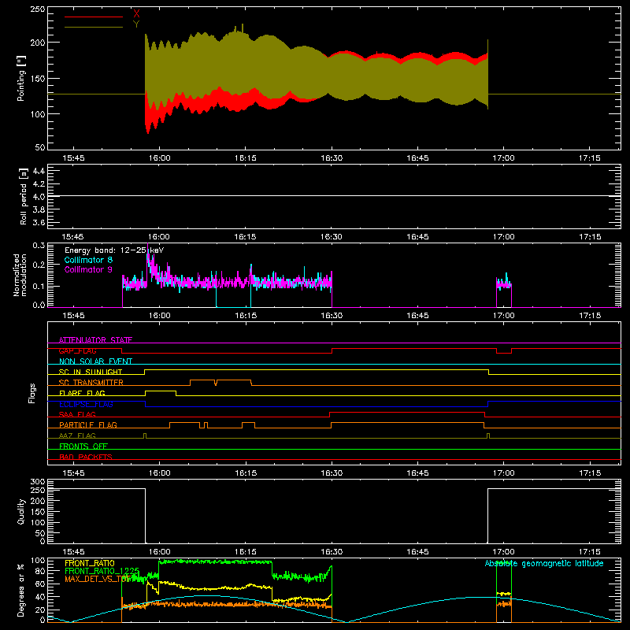Image resolution: width=630 pixels, height=630 pixels.
Task: Click the 50 value on the Pointing axis
Action: tap(40, 147)
